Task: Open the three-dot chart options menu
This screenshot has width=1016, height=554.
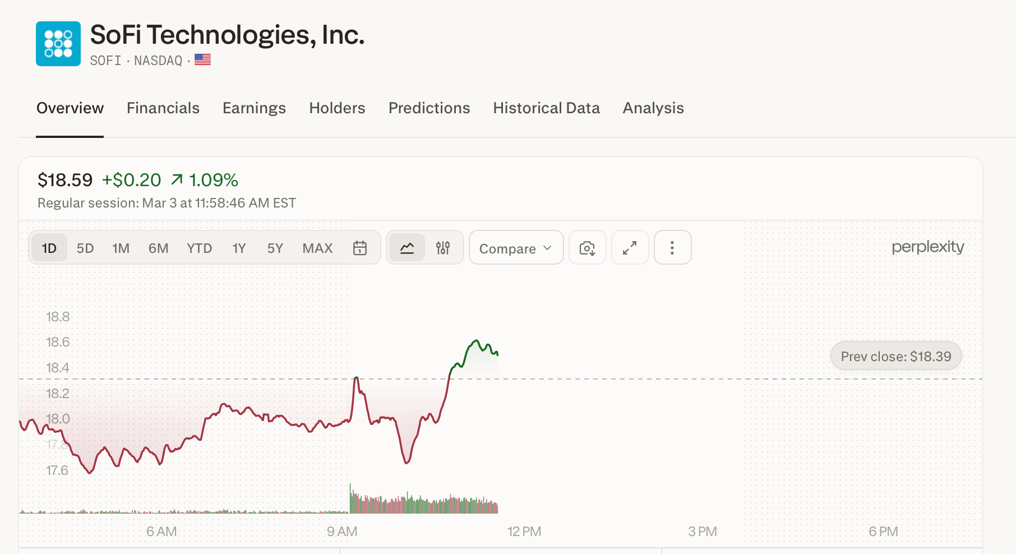Action: pyautogui.click(x=672, y=247)
